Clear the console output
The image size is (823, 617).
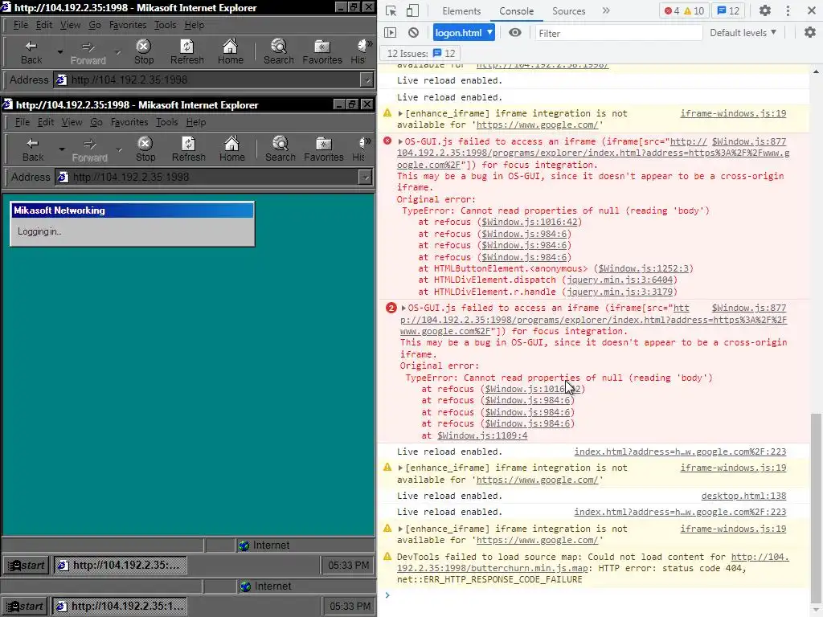coord(414,32)
